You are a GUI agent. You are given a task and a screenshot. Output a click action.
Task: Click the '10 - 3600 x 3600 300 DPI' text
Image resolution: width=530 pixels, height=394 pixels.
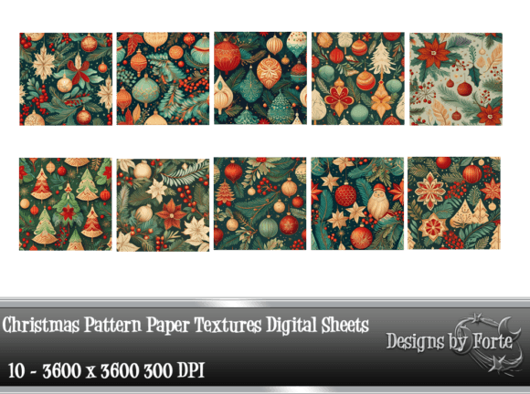(106, 370)
